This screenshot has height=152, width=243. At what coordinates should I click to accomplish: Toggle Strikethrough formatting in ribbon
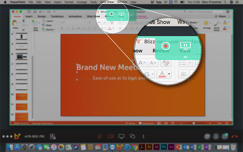(79, 28)
